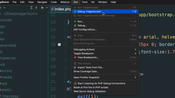Select the generated folder in project tree
This screenshot has width=175, height=98.
8,45
